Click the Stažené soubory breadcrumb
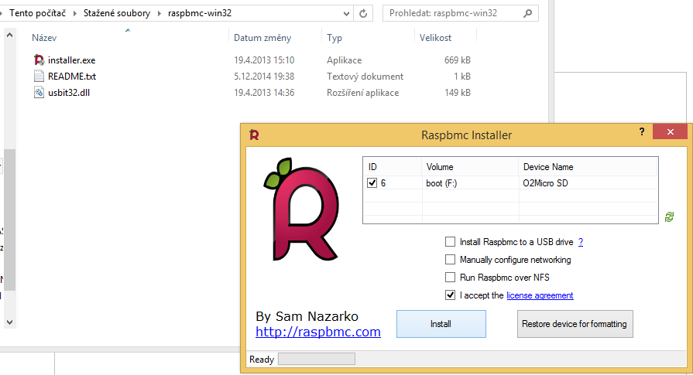This screenshot has height=375, width=693. pos(117,13)
